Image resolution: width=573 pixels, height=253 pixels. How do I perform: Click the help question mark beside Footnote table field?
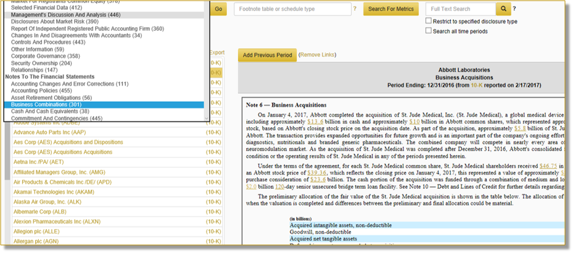pos(355,9)
